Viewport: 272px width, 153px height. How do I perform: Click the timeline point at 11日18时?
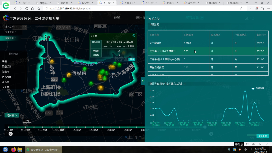coord(9,127)
